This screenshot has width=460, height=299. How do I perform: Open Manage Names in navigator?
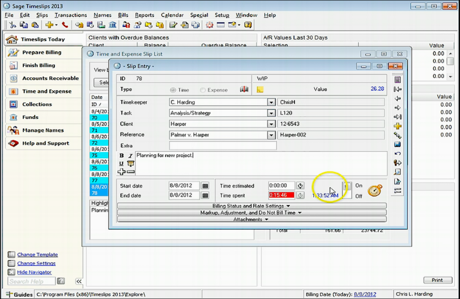44,130
